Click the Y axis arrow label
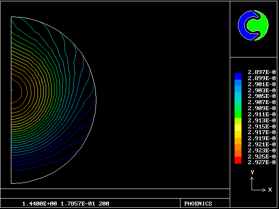The image size is (279, 209). point(252,172)
